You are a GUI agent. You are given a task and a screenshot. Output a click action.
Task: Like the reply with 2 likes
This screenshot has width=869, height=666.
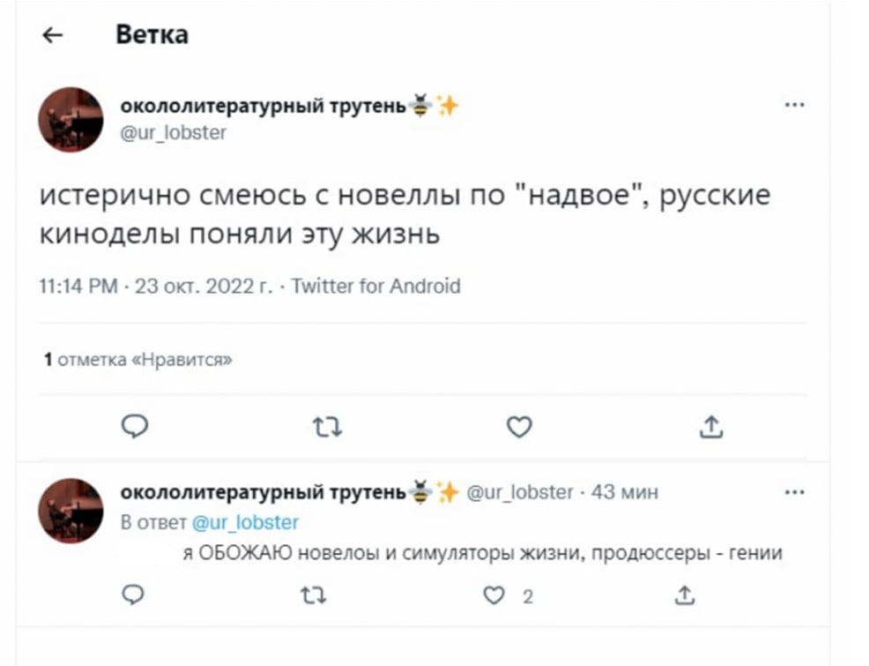(494, 596)
